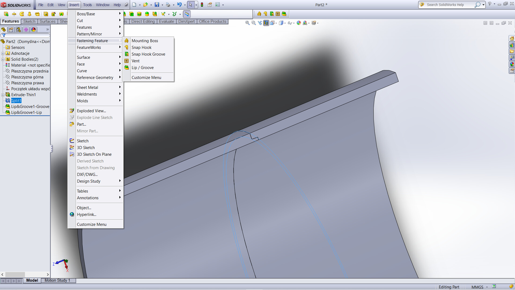Click the Lip/Groove icon in fastening toolbar
This screenshot has height=290, width=515.
tap(284, 14)
